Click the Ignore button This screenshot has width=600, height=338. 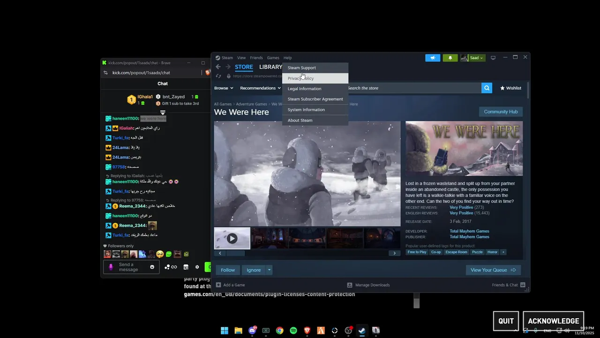click(x=254, y=270)
